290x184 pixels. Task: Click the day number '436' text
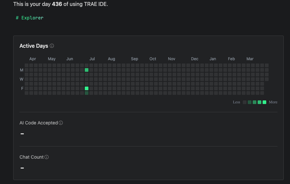(x=57, y=4)
